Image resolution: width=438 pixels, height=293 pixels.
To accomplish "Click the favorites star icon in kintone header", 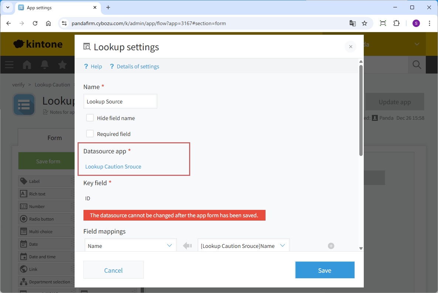I will (x=62, y=65).
